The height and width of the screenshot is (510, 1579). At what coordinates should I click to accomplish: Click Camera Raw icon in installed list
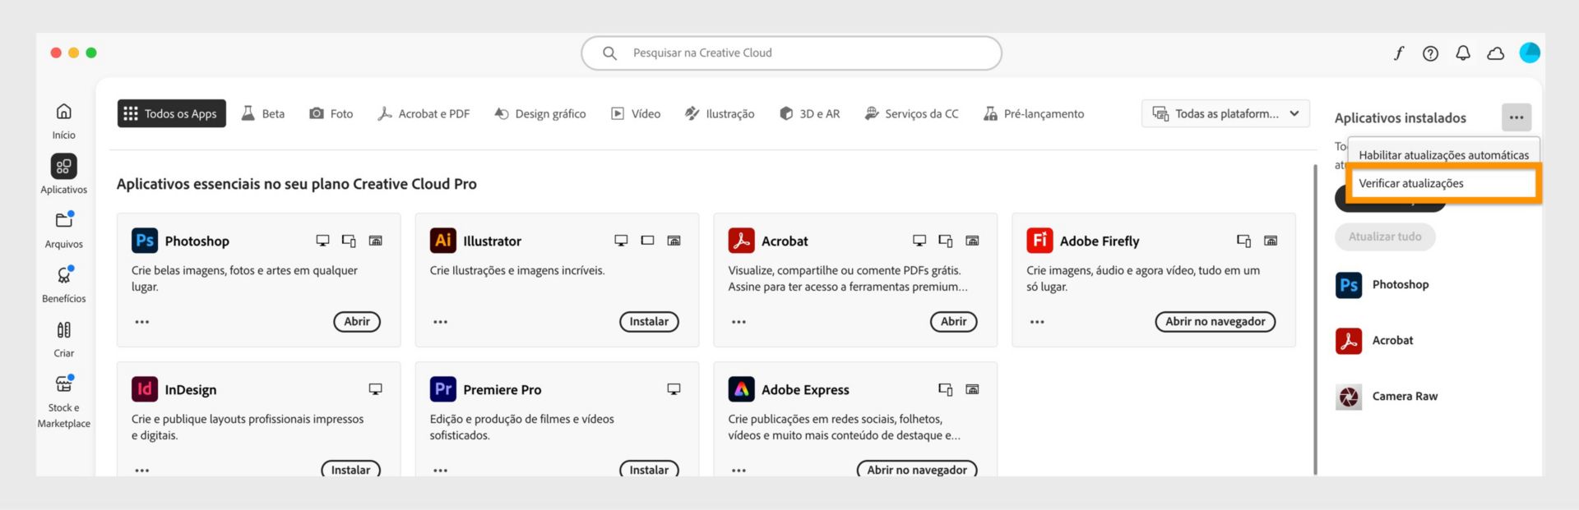pyautogui.click(x=1349, y=397)
